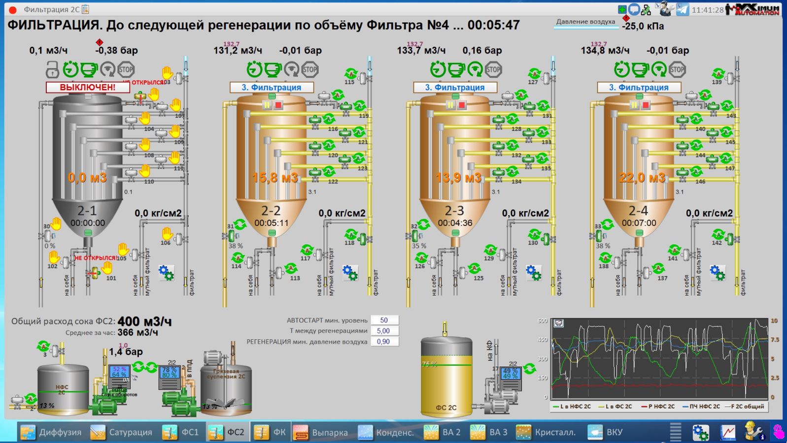Screen dimensions: 787x443
Task: Toggle hand mode of valve 110
Action: 144,171
